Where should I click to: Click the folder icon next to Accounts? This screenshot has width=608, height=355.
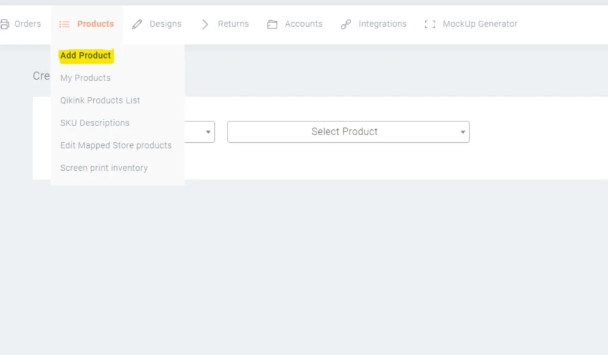[273, 24]
